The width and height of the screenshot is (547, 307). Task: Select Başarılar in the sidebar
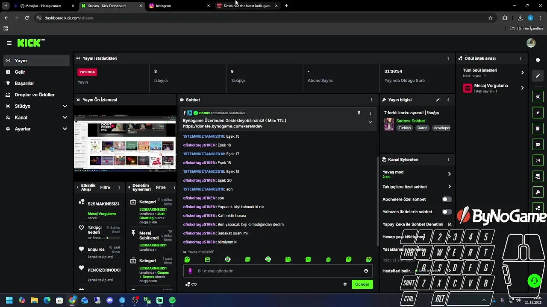point(36,84)
